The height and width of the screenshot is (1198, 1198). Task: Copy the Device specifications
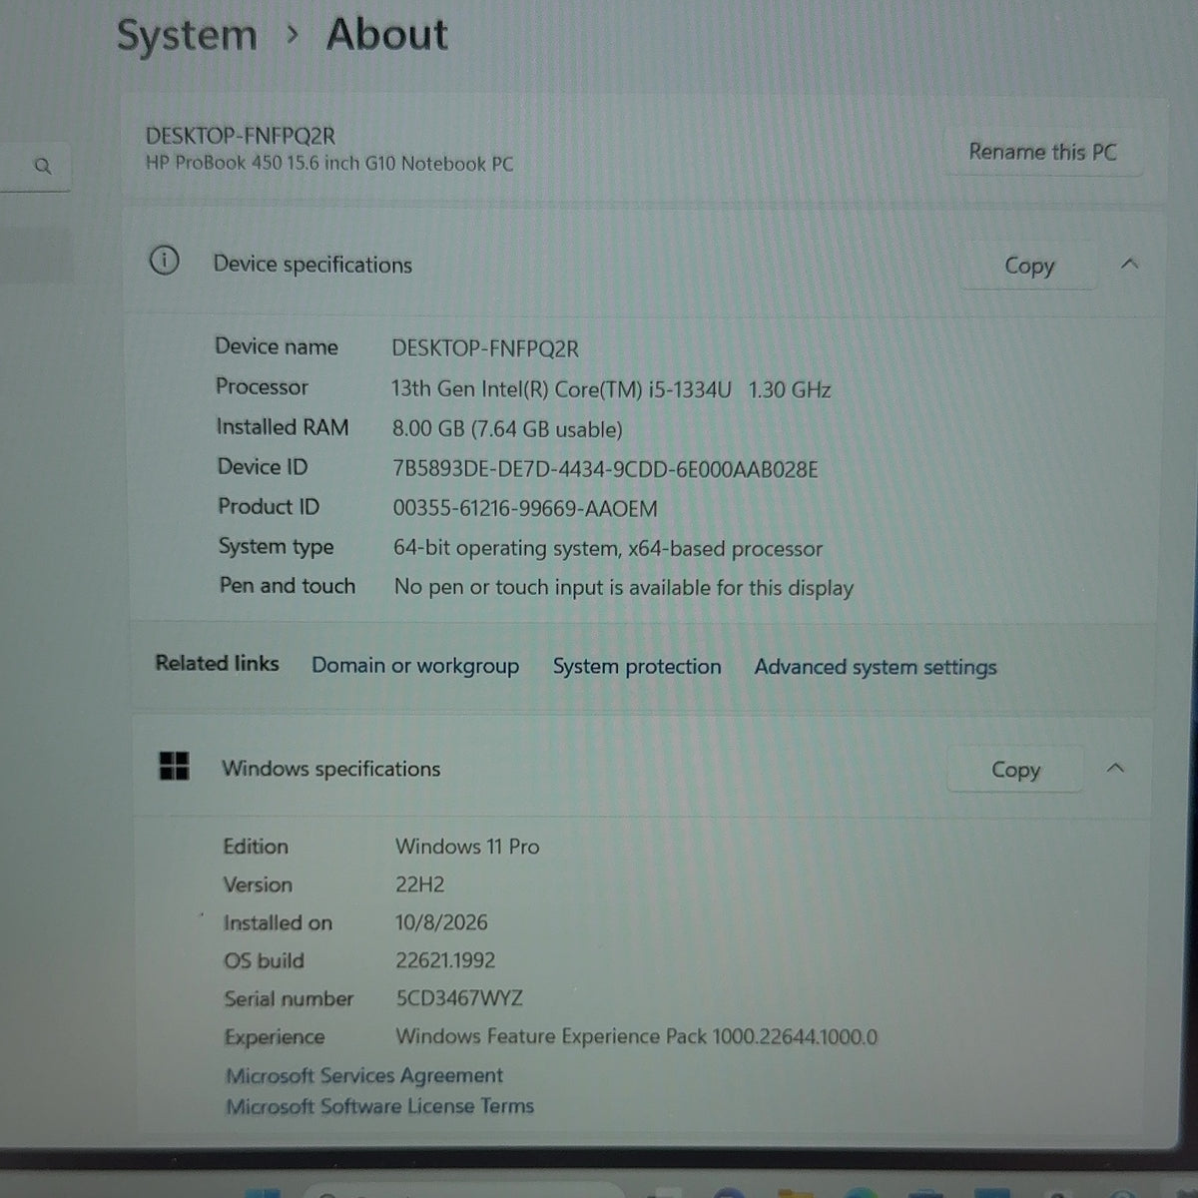tap(1029, 266)
